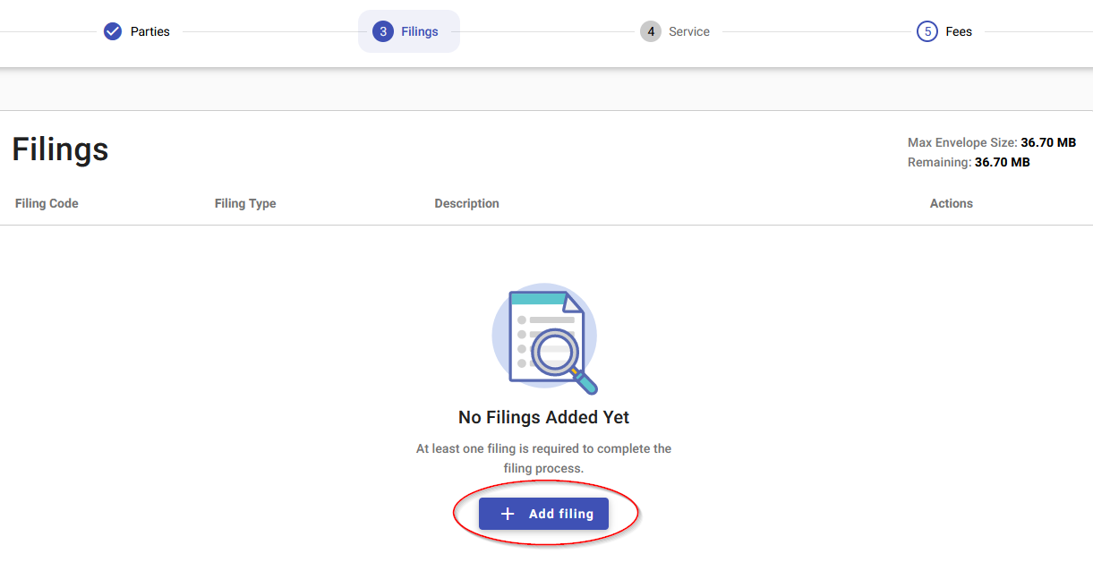Jump to the Fees step

point(959,31)
